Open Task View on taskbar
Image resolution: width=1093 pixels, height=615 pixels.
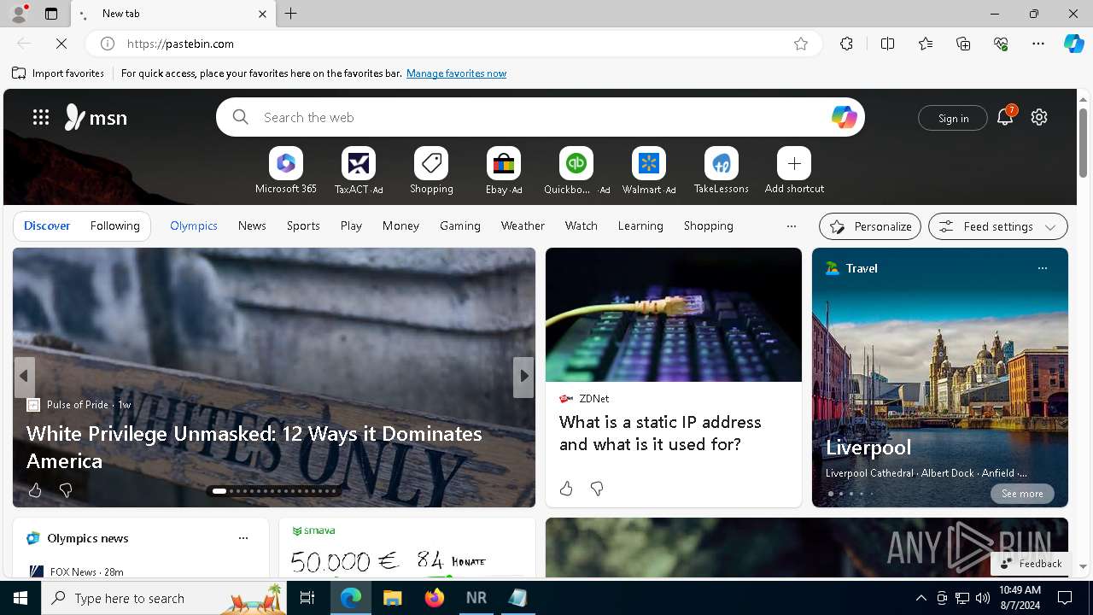click(307, 598)
